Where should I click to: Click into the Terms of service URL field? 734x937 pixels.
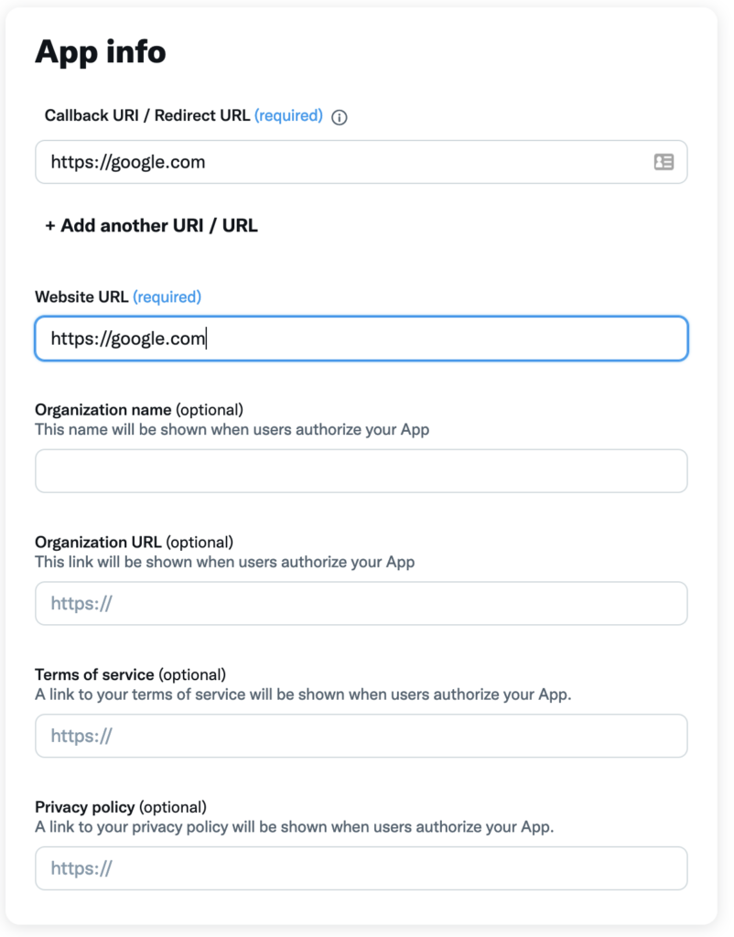tap(361, 736)
